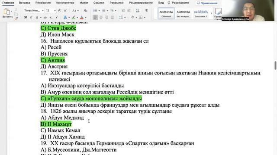
Task: Open the underline style dropdown arrow
Action: click(41, 18)
